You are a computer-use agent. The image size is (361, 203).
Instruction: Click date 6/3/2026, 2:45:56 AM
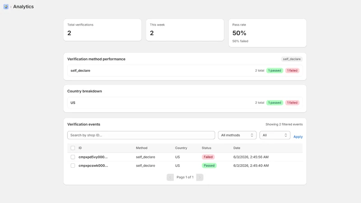click(x=251, y=157)
